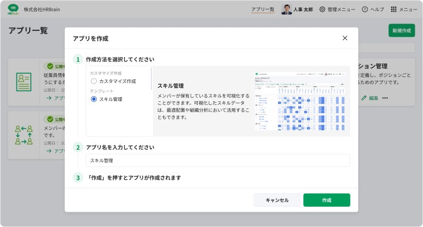Click the member placement arrows app icon
The width and height of the screenshot is (423, 227).
pos(24,135)
